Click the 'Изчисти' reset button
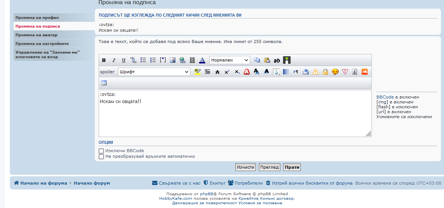This screenshot has height=208, width=444. click(x=246, y=167)
